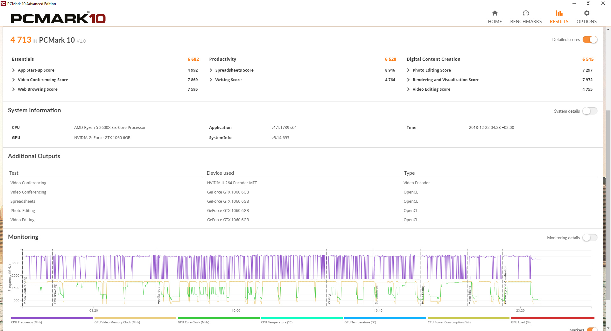The height and width of the screenshot is (331, 611).
Task: Click the scrollbar up arrow
Action: [608, 29]
